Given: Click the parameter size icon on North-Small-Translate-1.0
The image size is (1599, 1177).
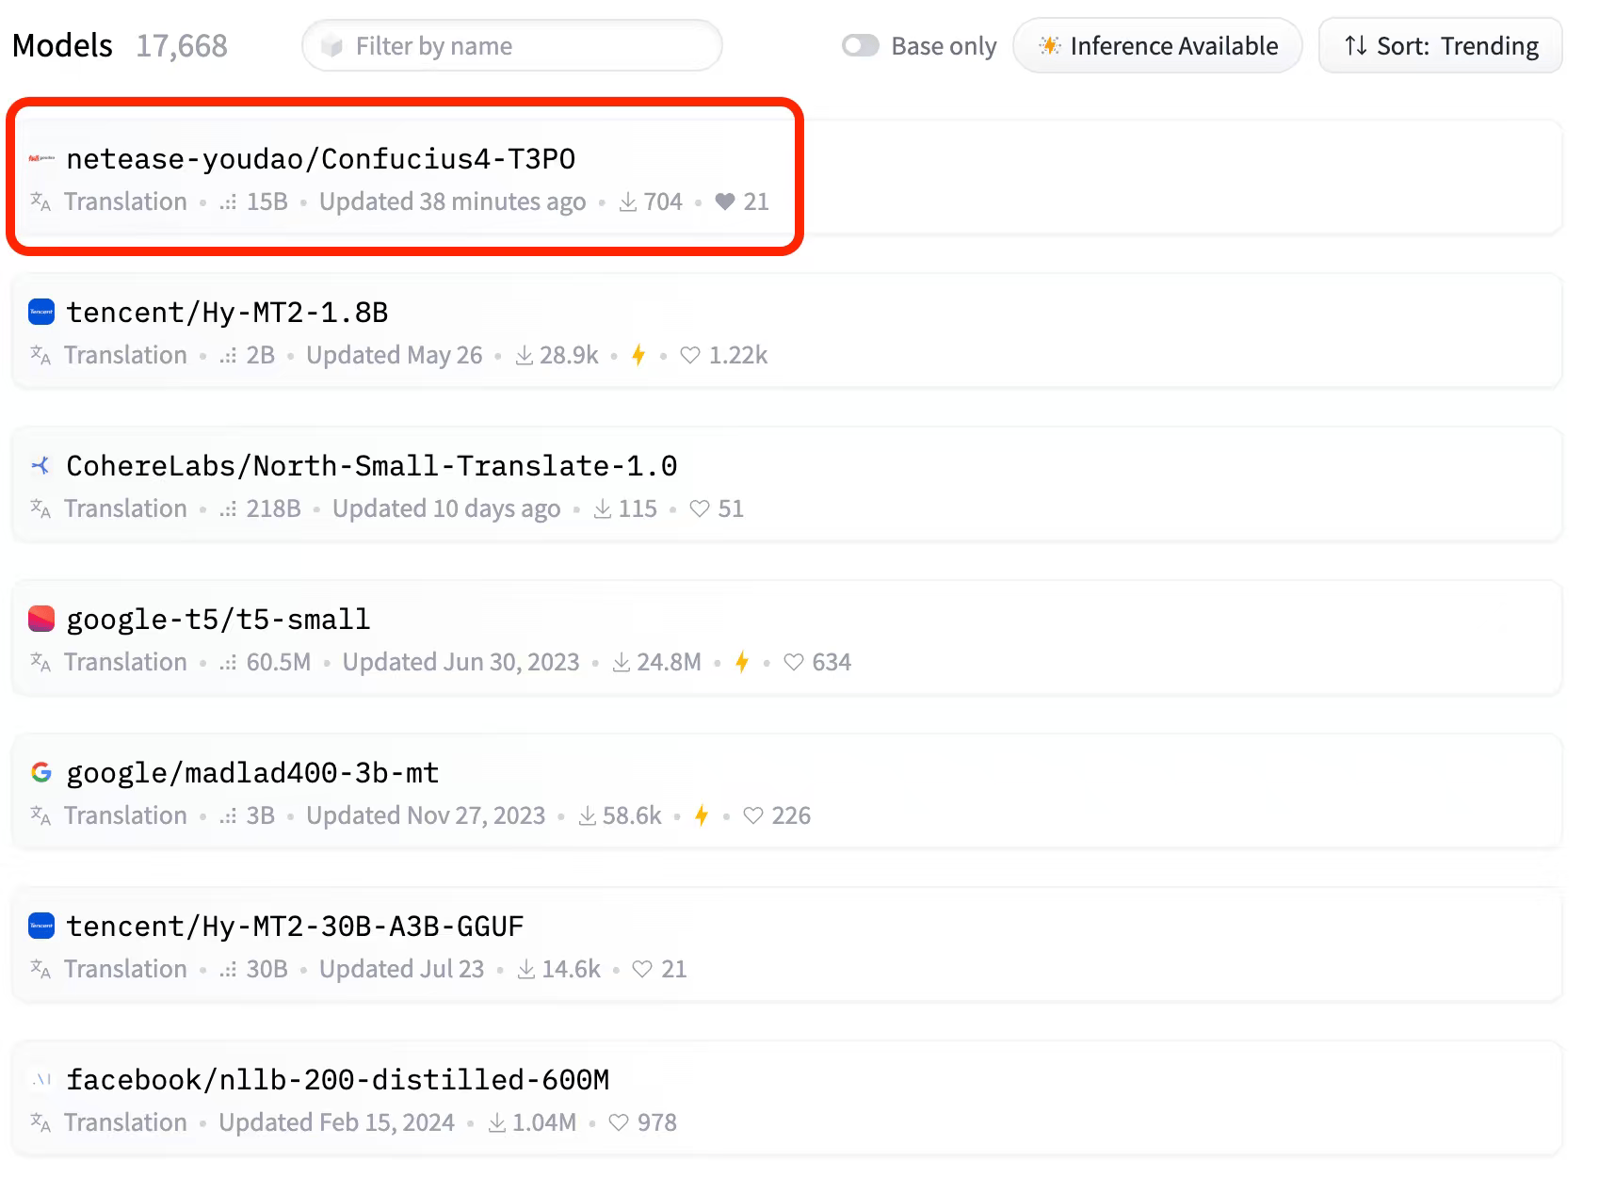Looking at the screenshot, I should (x=228, y=508).
